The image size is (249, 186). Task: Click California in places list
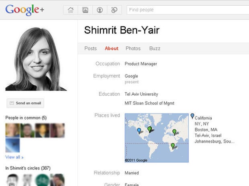(x=203, y=118)
